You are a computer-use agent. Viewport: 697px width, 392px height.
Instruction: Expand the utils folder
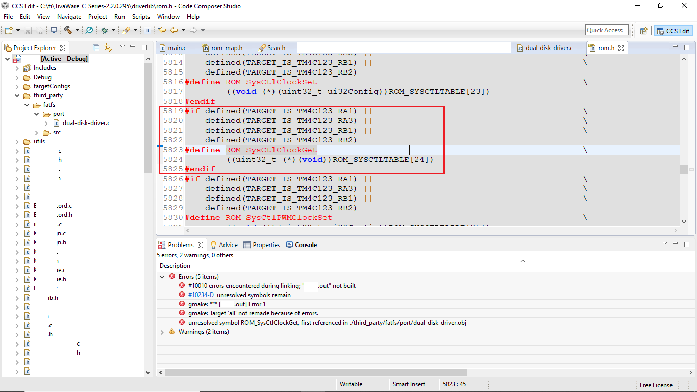click(17, 141)
